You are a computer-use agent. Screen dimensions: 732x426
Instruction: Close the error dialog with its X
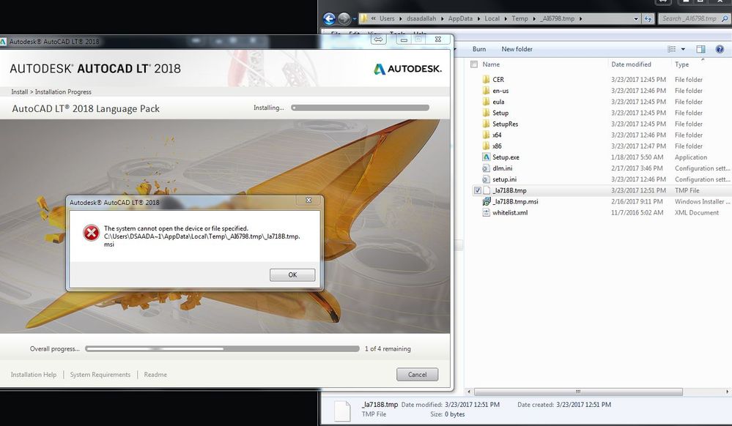click(308, 200)
